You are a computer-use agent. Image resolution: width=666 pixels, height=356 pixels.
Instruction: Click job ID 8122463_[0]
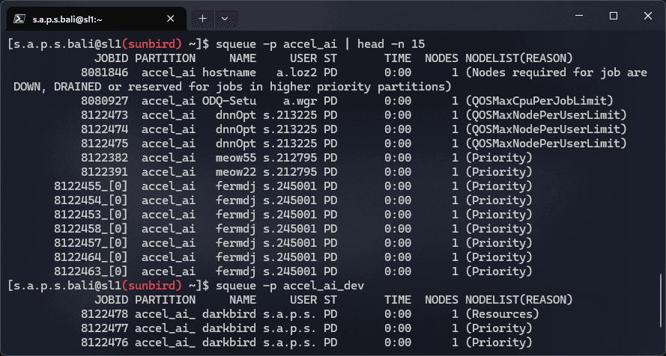[x=91, y=271]
